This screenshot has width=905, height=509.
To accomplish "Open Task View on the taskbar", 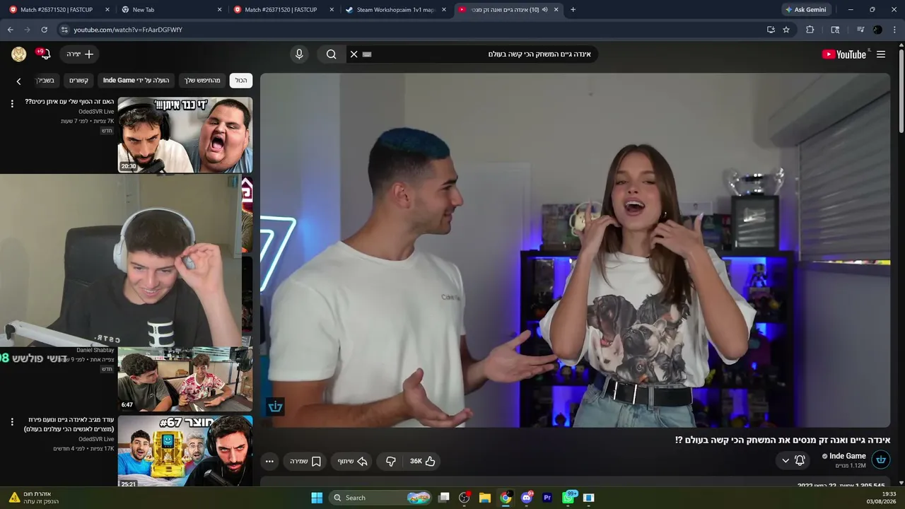I will (x=443, y=498).
